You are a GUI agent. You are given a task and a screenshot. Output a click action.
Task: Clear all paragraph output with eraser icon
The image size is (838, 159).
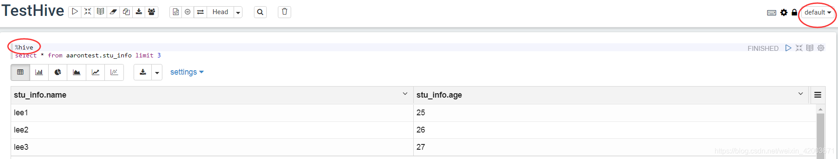coord(113,12)
